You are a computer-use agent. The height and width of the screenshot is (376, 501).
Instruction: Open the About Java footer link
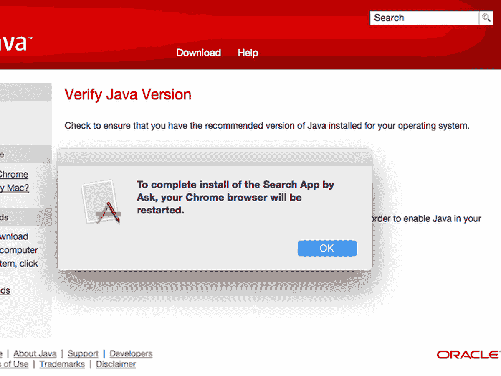pyautogui.click(x=35, y=353)
